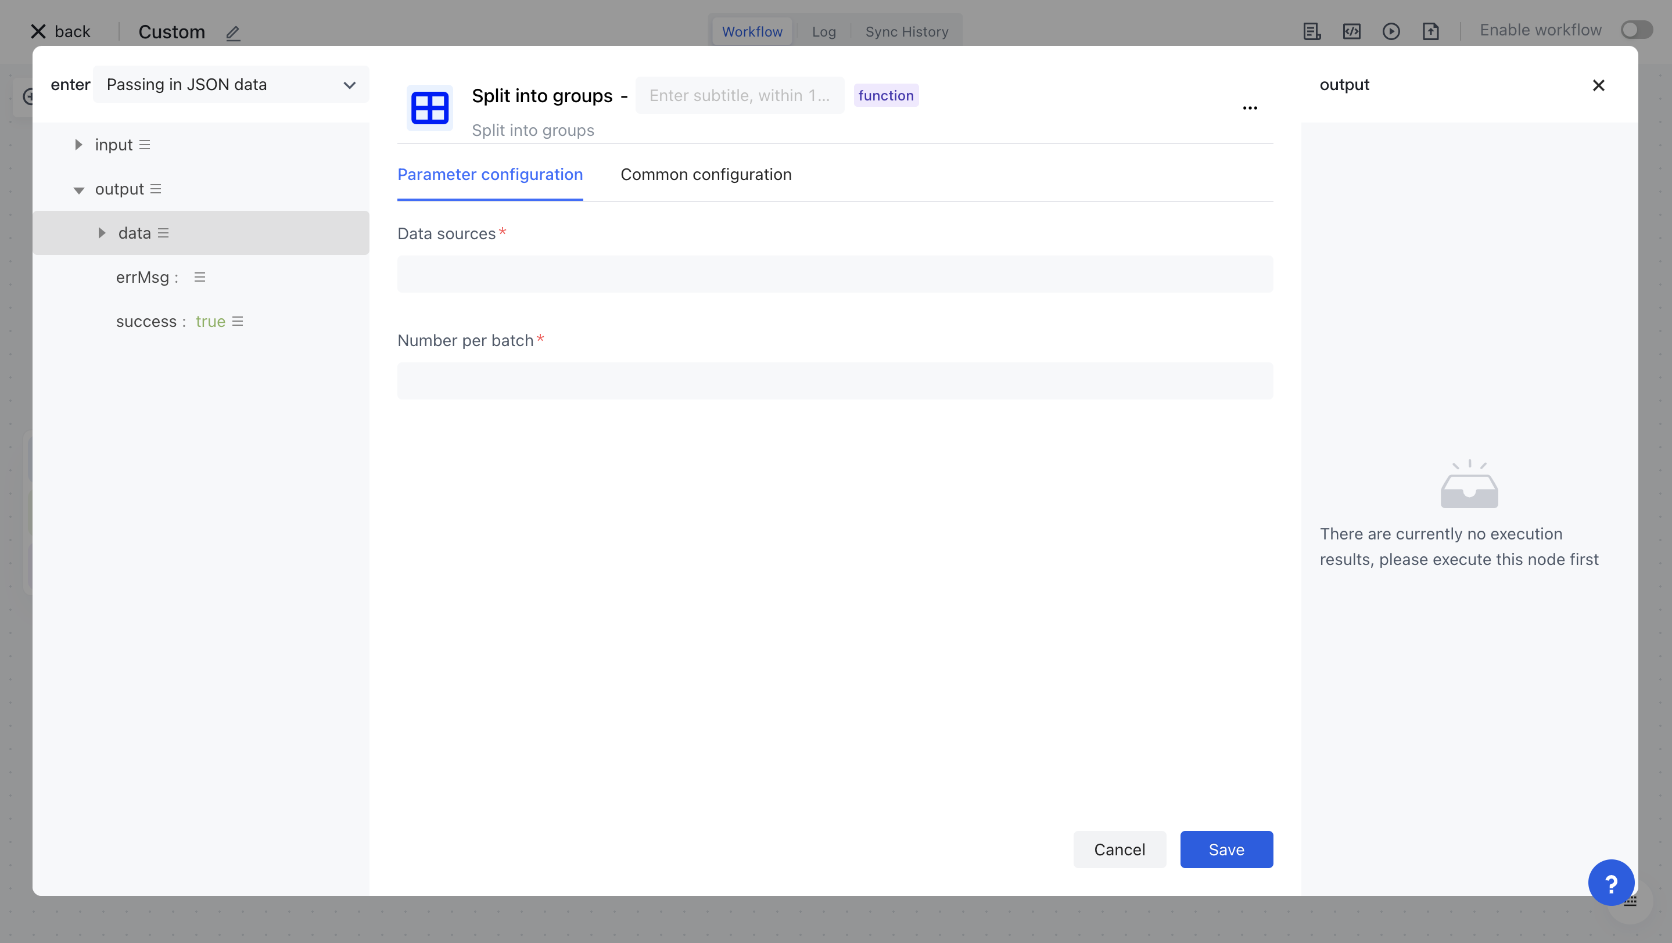This screenshot has width=1672, height=943.
Task: Click the run workflow play icon
Action: click(1391, 31)
